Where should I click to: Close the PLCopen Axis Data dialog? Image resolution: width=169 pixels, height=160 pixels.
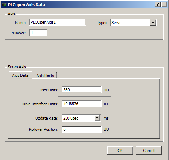tap(164, 5)
